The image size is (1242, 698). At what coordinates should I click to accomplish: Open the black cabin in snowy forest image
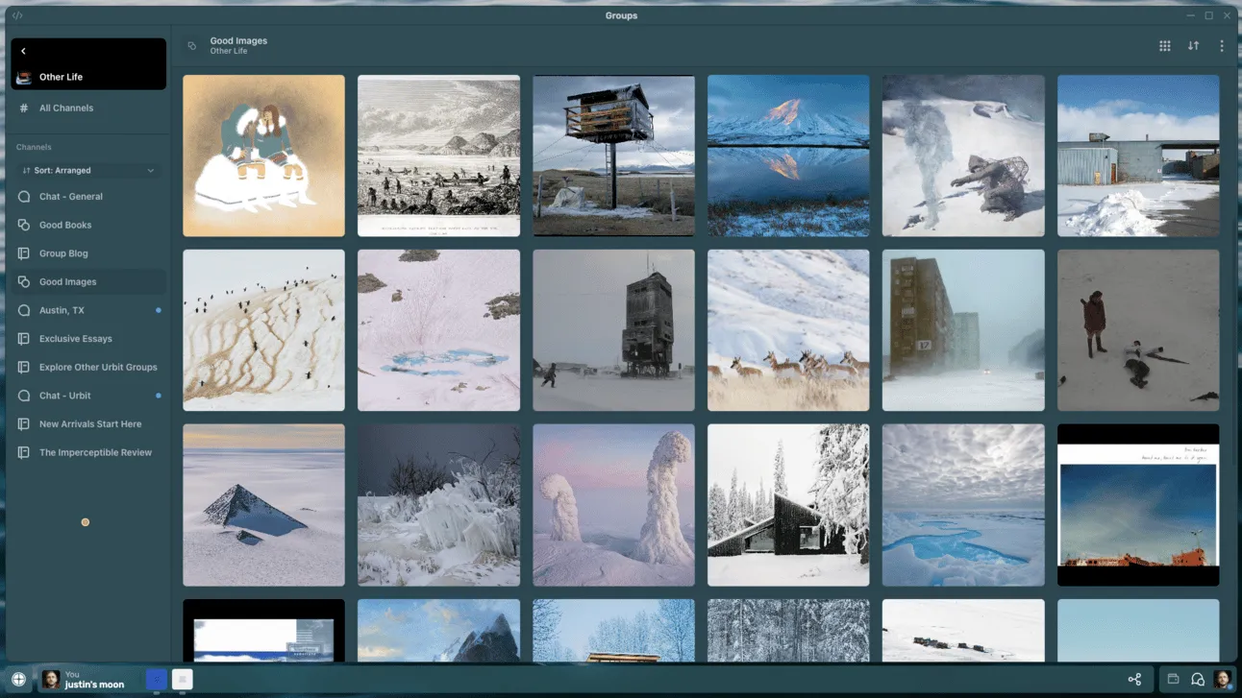[x=788, y=505]
